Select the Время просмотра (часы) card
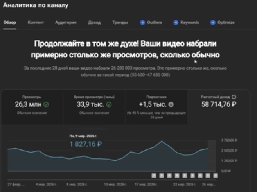 [x=94, y=107]
